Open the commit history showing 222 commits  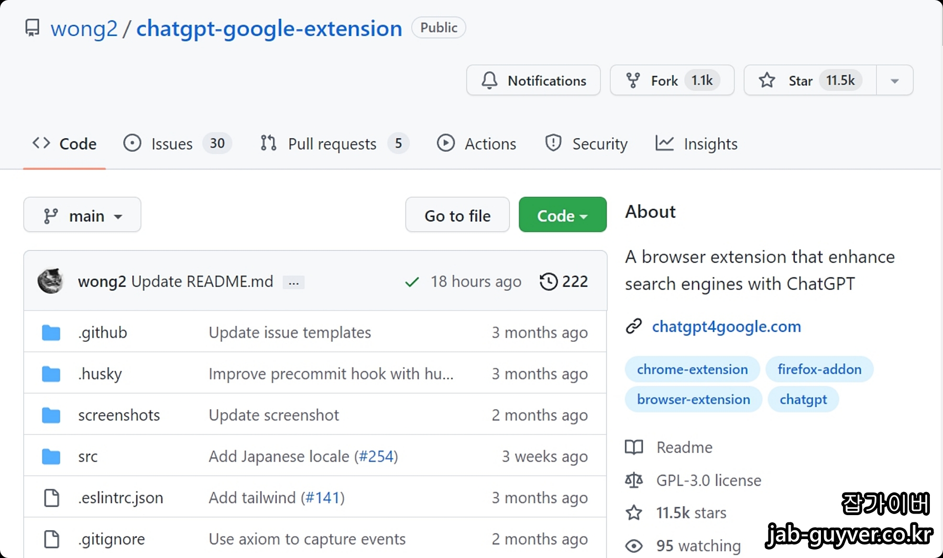(x=564, y=282)
